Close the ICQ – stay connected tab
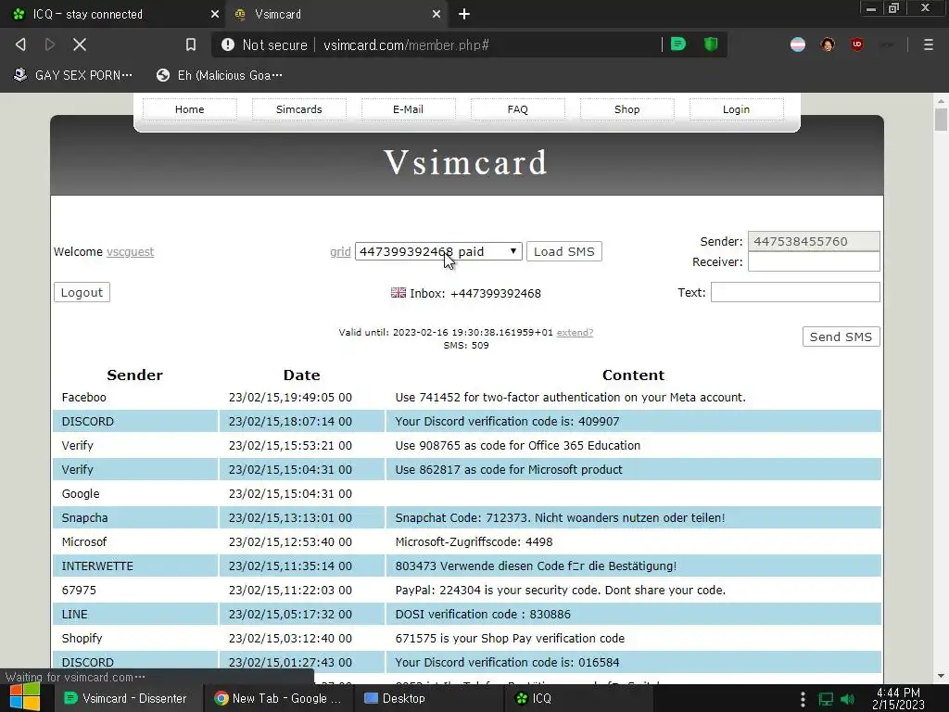Screen dimensions: 949x712 point(214,14)
